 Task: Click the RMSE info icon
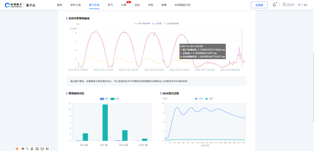coord(126,145)
